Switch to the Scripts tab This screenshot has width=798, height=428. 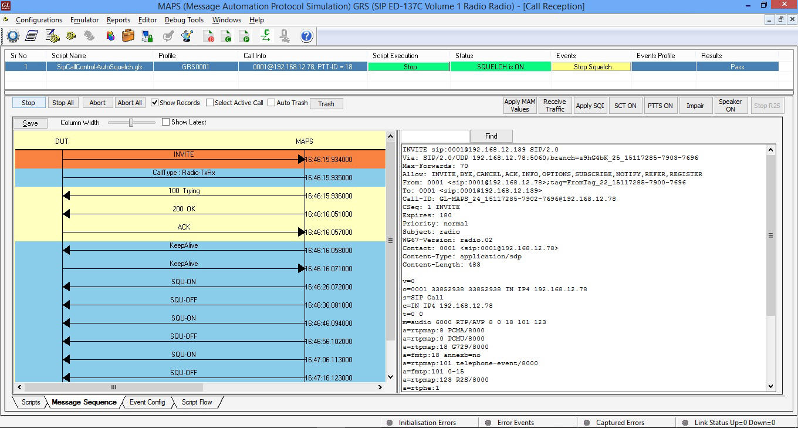tap(31, 402)
